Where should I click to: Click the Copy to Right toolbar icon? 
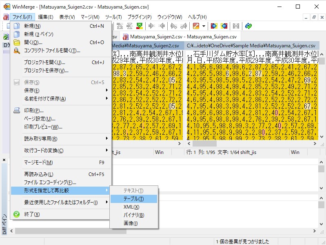pos(151,26)
